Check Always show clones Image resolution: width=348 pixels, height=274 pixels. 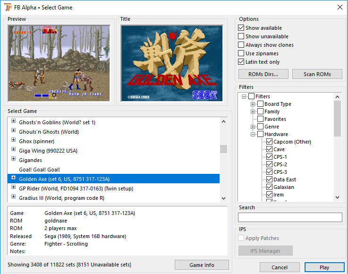(241, 45)
